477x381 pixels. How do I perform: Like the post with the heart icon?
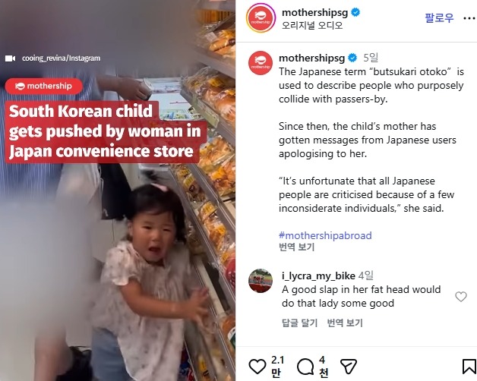[x=257, y=366]
